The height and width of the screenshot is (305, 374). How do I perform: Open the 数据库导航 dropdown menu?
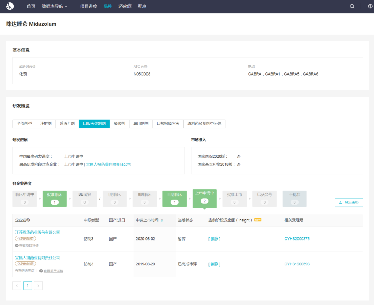(54, 6)
